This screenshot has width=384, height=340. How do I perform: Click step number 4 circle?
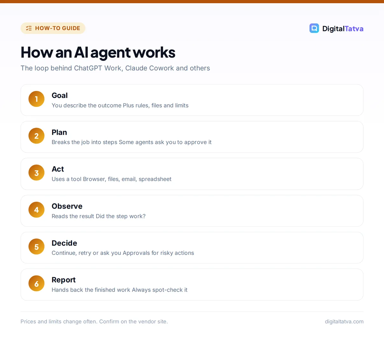click(36, 210)
